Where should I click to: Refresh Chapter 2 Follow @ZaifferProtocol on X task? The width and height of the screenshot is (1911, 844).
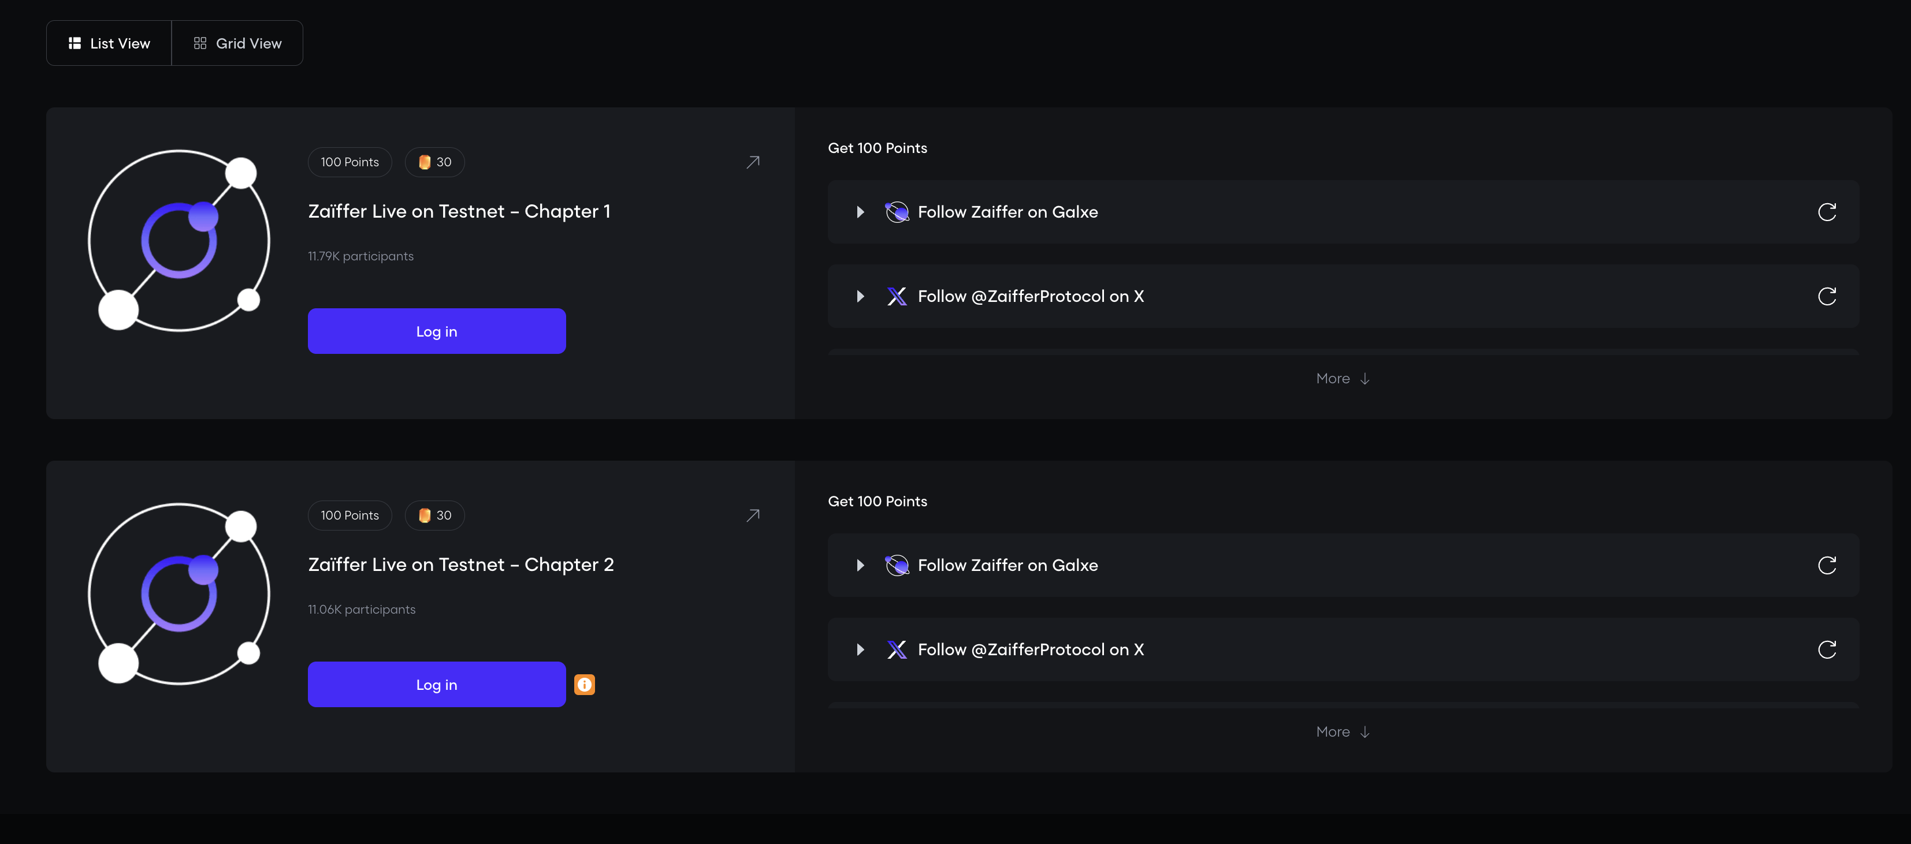point(1827,649)
